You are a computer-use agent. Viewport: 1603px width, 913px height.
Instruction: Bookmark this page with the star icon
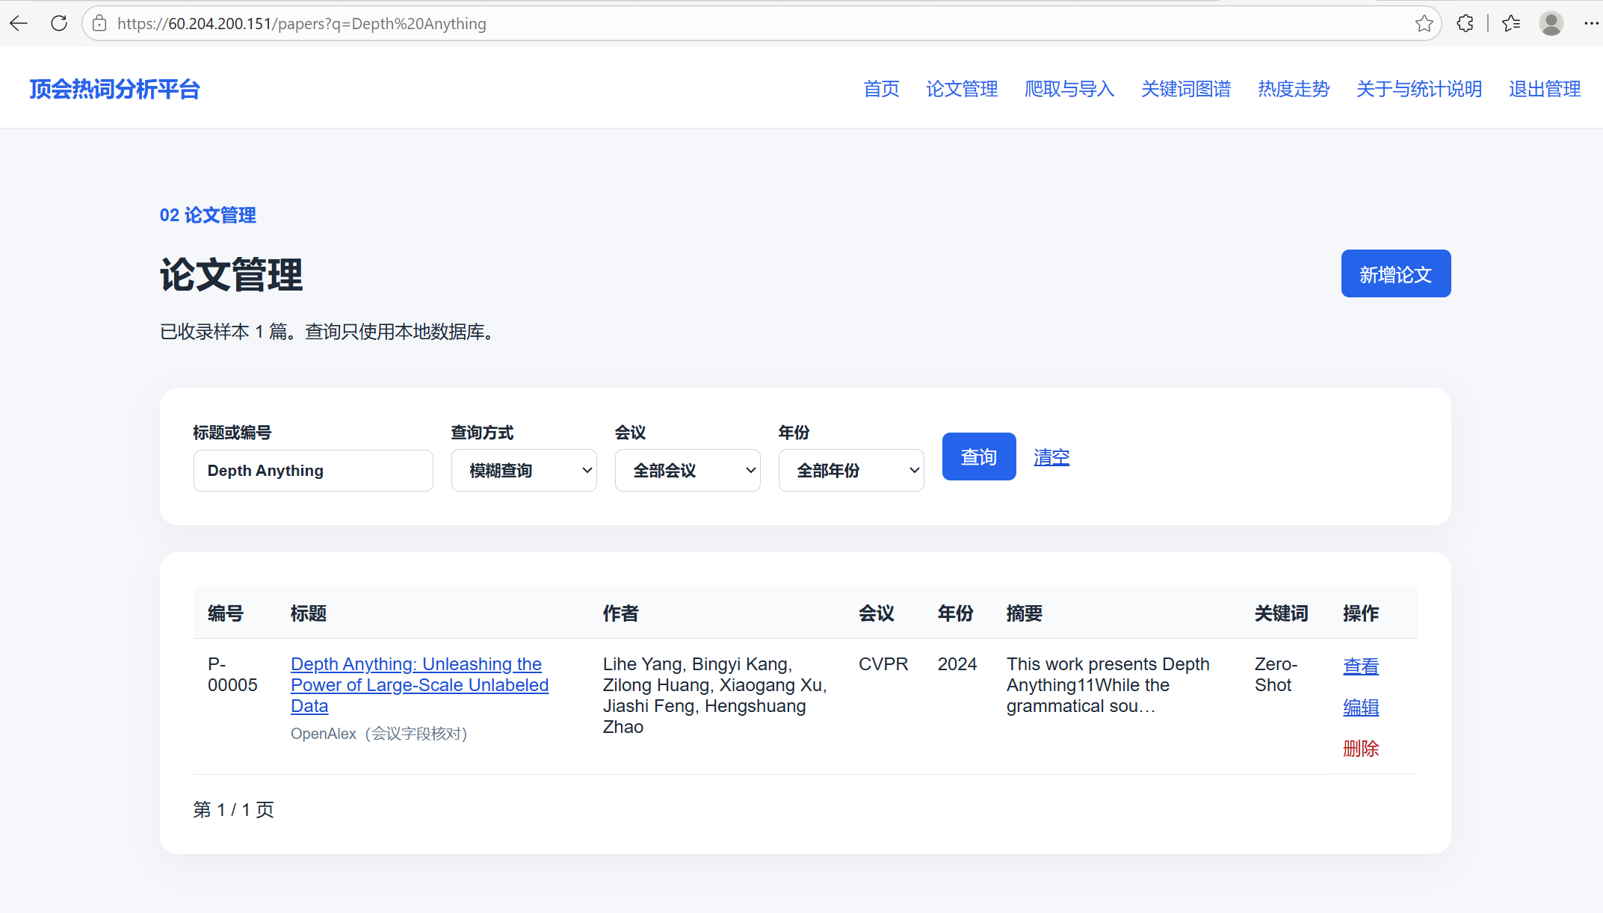tap(1424, 23)
